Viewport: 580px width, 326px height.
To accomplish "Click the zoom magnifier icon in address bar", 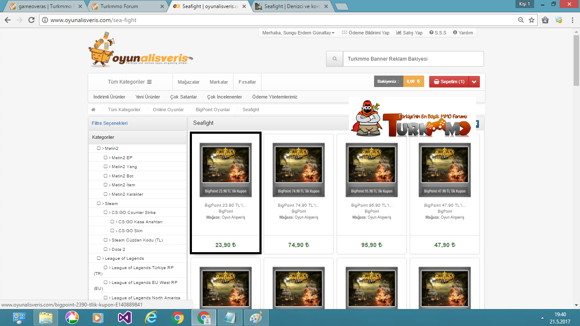I will point(521,20).
